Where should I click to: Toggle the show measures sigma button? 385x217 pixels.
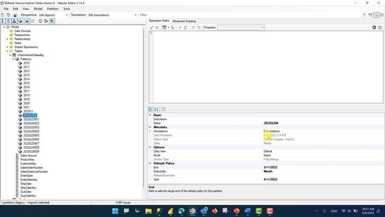pyautogui.click(x=2, y=21)
